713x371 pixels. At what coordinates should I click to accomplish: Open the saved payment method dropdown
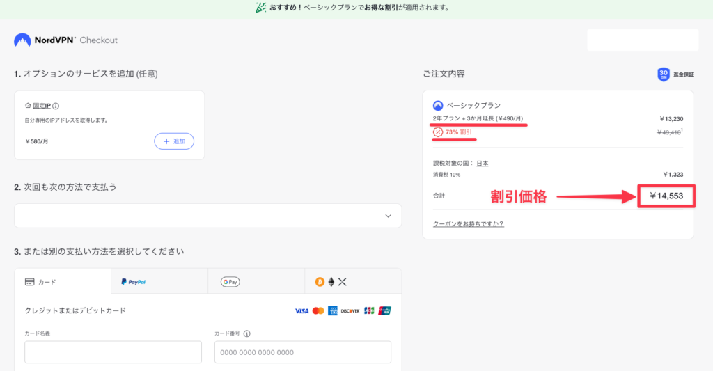(207, 216)
